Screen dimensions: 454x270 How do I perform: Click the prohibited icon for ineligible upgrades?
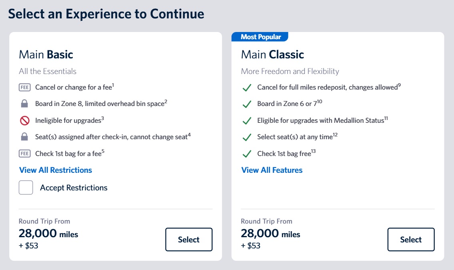pyautogui.click(x=25, y=120)
